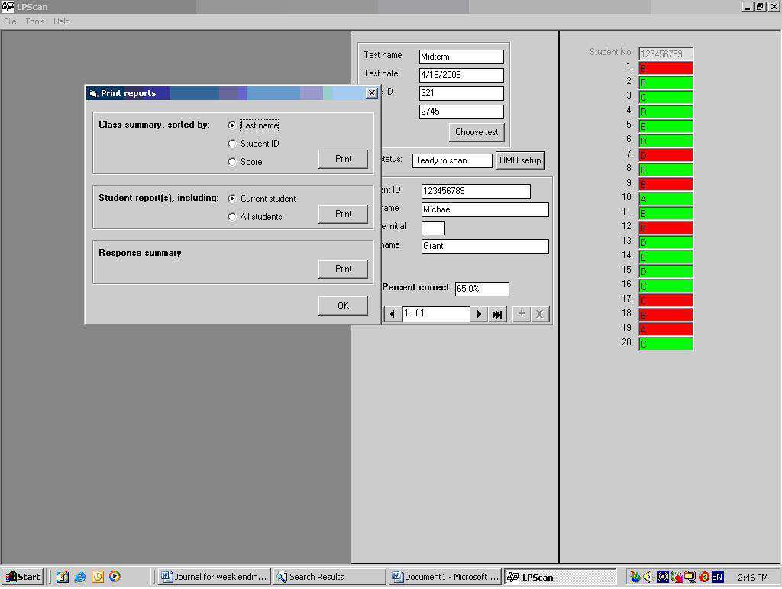Confirm the Print reports dialog with OK
782x589 pixels.
343,306
